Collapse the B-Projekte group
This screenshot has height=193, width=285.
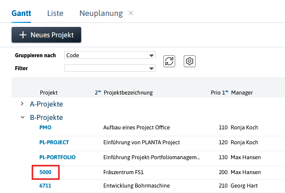[x=22, y=117]
